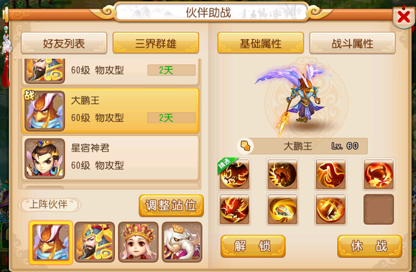Switch to the 三界群雄 tab

click(156, 43)
